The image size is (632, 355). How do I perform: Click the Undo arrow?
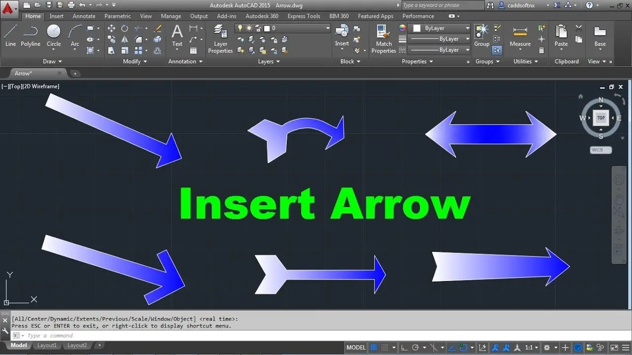pos(82,5)
